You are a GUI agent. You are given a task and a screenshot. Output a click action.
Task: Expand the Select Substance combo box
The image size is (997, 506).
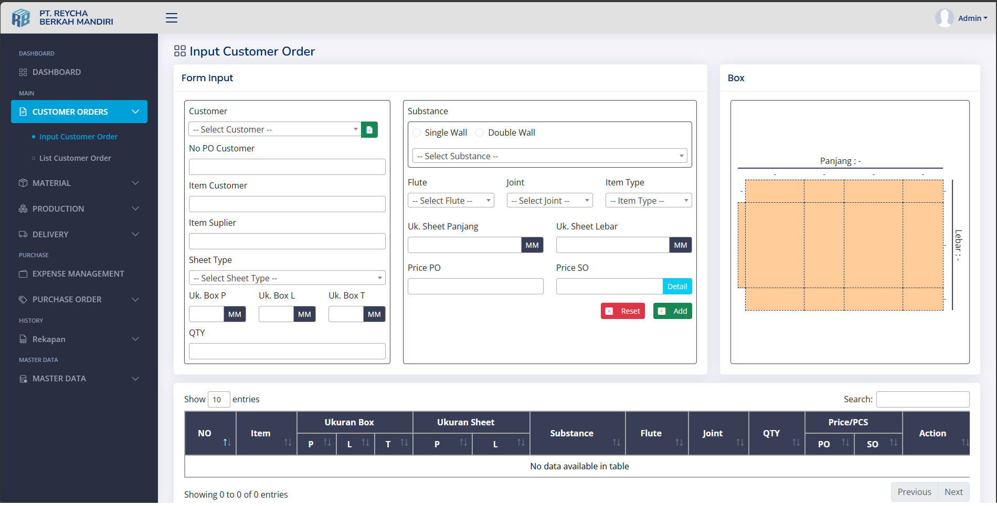click(x=549, y=156)
